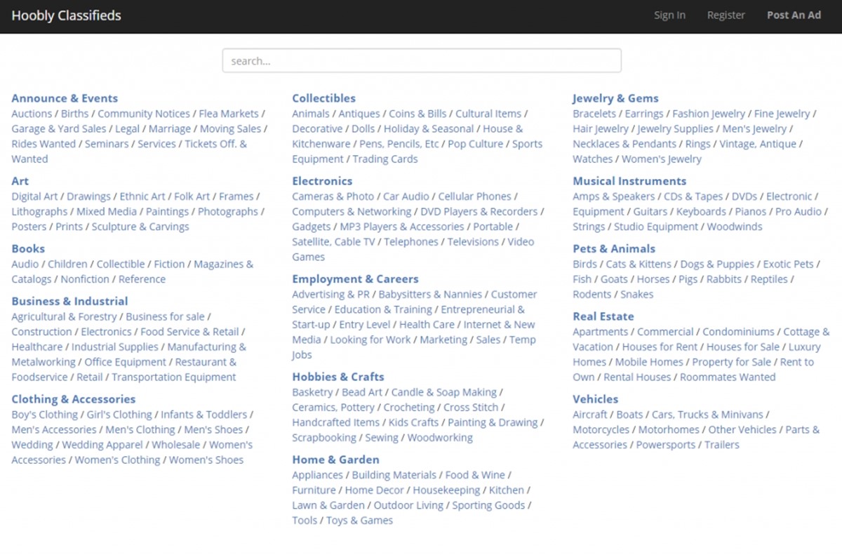Open Wedding Apparel under Clothing
The height and width of the screenshot is (555, 842).
coord(103,445)
